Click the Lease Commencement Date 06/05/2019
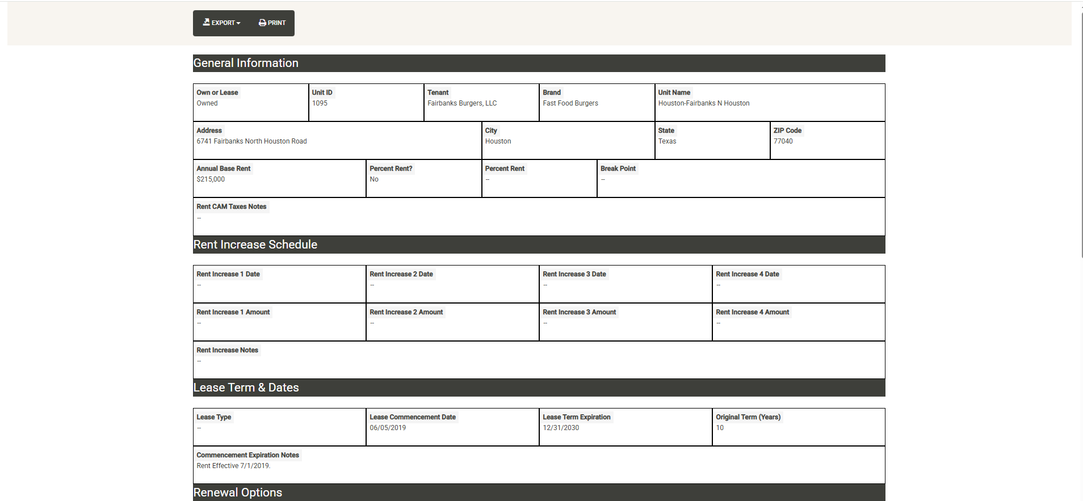 pos(388,428)
